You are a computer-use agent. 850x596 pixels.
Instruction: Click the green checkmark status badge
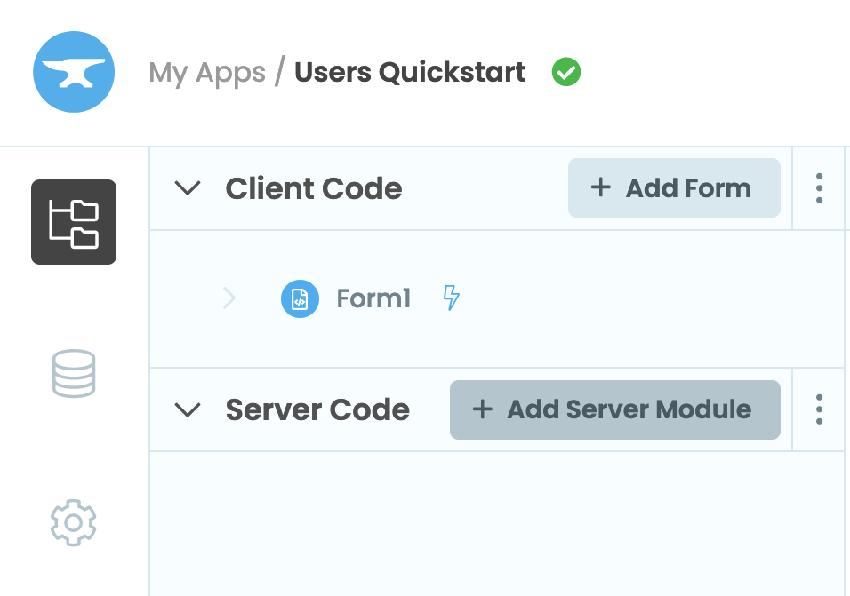click(x=566, y=72)
